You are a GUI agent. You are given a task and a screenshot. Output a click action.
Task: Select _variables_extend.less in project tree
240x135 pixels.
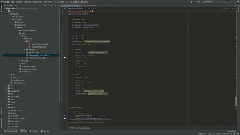point(37,58)
